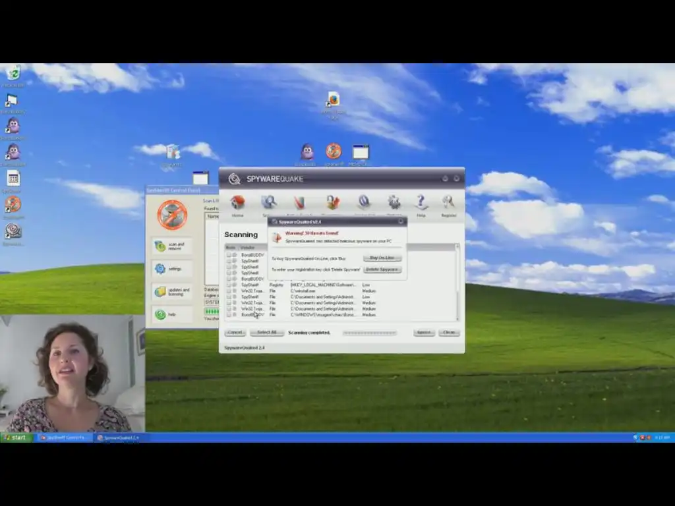This screenshot has width=675, height=506.
Task: Click the Close button beside Ignore
Action: [449, 333]
